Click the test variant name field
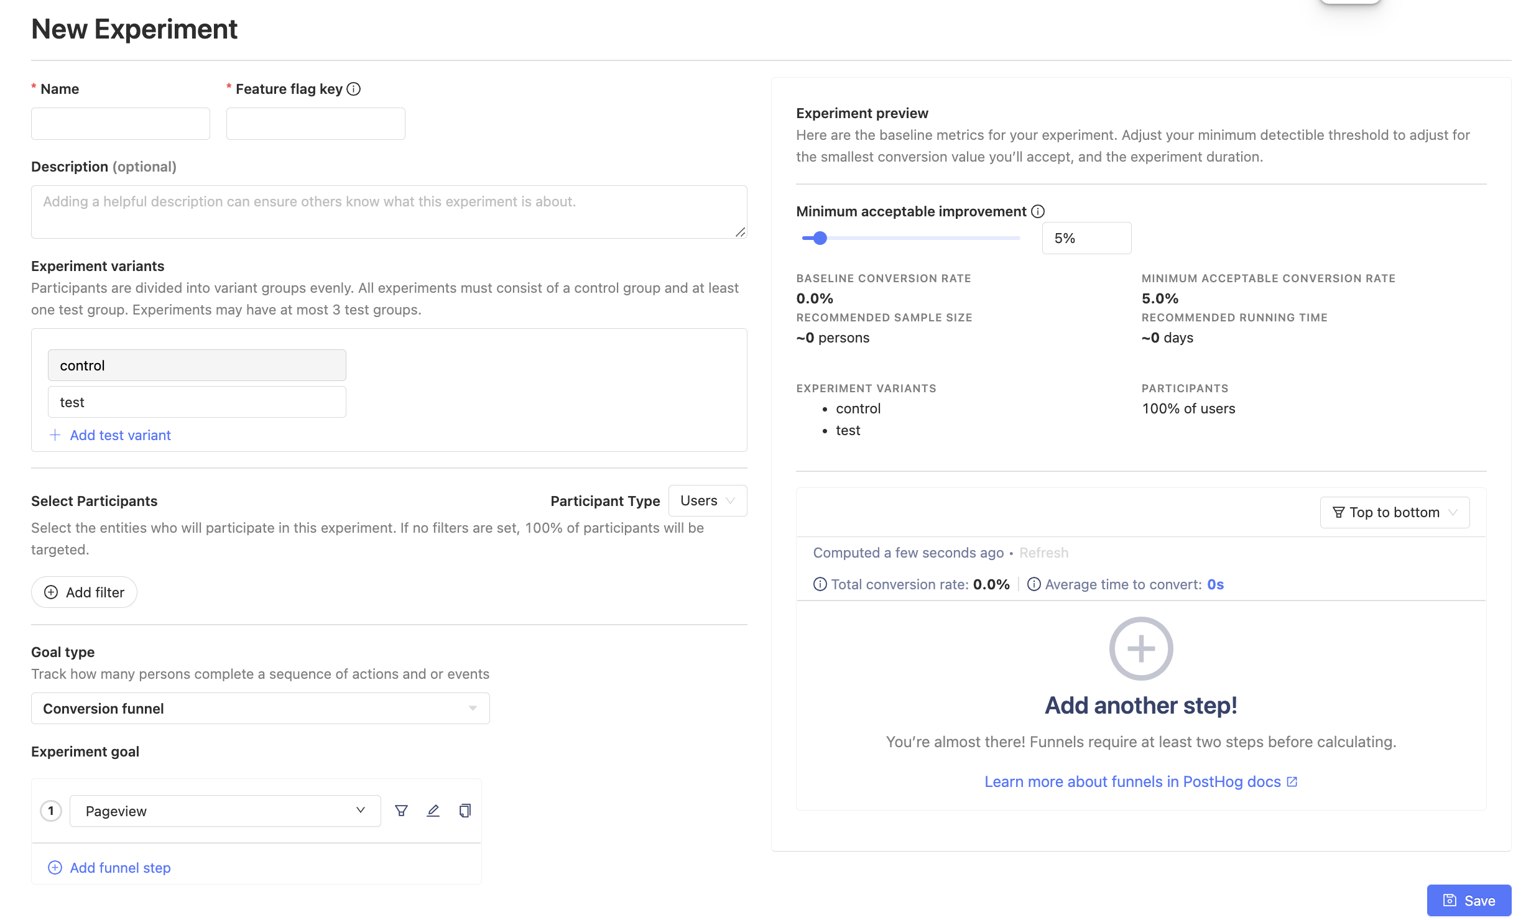 pyautogui.click(x=197, y=402)
